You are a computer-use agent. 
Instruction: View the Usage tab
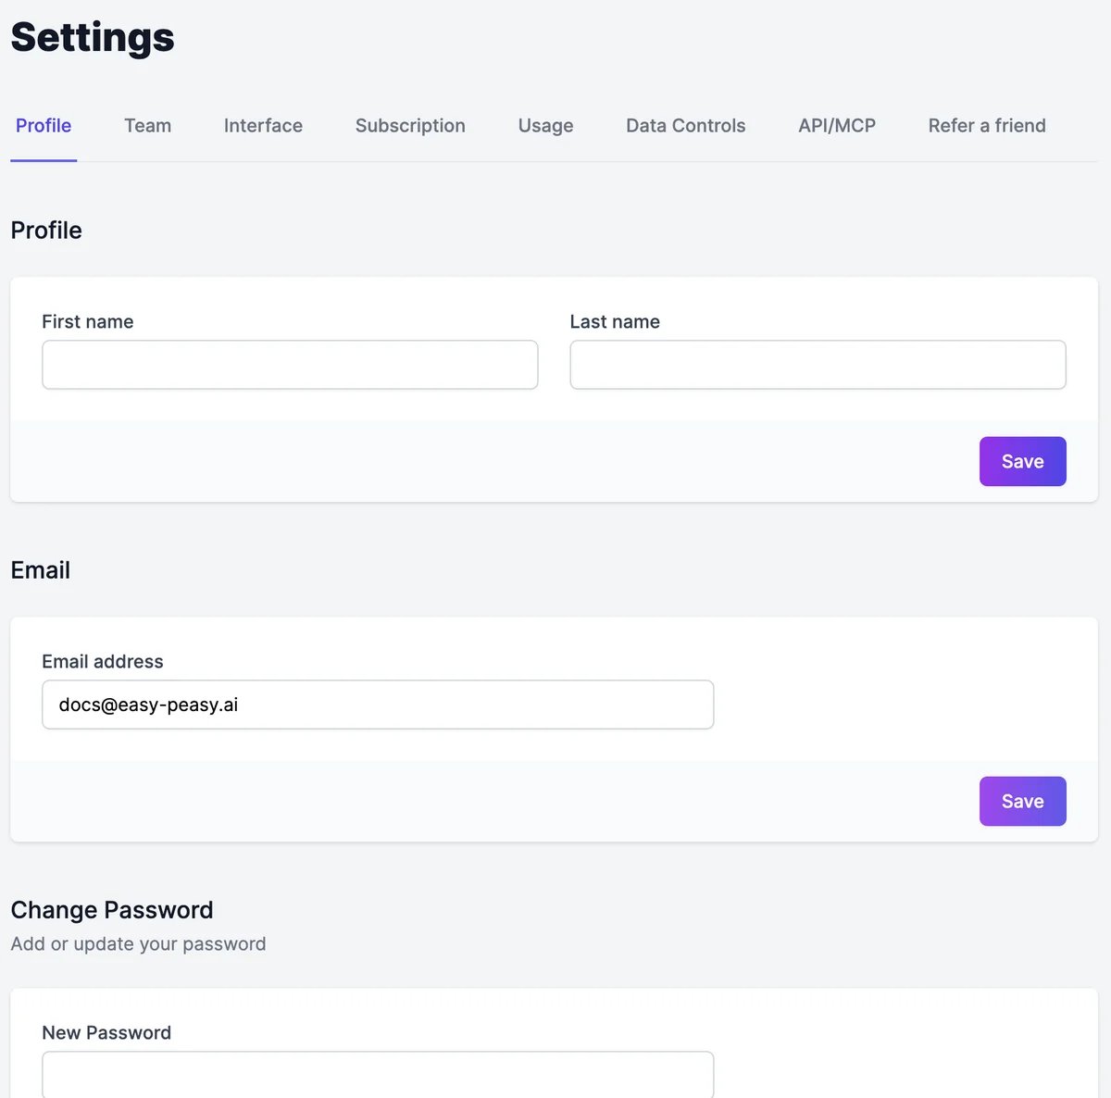pyautogui.click(x=545, y=126)
